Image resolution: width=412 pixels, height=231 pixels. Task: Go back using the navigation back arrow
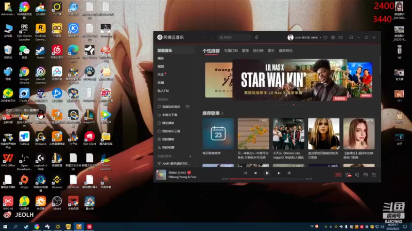click(204, 37)
